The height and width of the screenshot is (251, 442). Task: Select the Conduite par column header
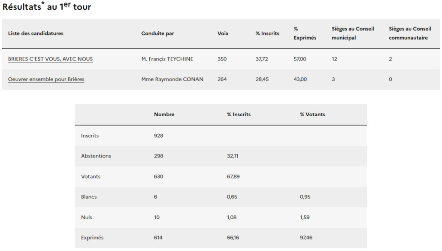(157, 33)
